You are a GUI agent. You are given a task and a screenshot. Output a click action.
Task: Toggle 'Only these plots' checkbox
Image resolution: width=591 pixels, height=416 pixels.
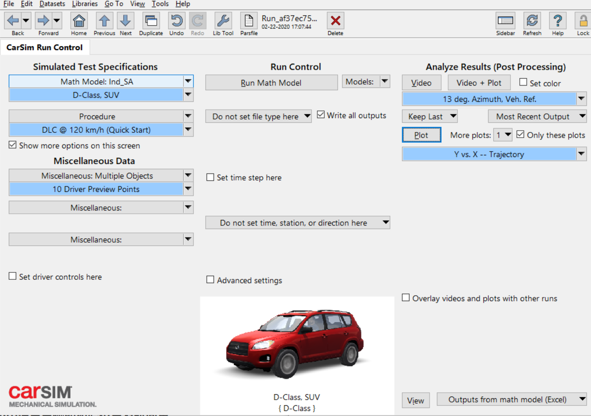[x=520, y=135]
